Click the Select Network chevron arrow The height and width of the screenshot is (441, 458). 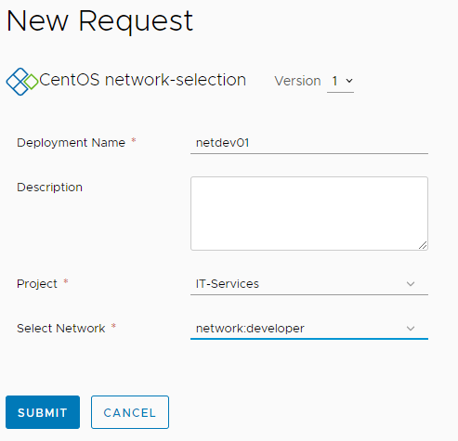(411, 329)
